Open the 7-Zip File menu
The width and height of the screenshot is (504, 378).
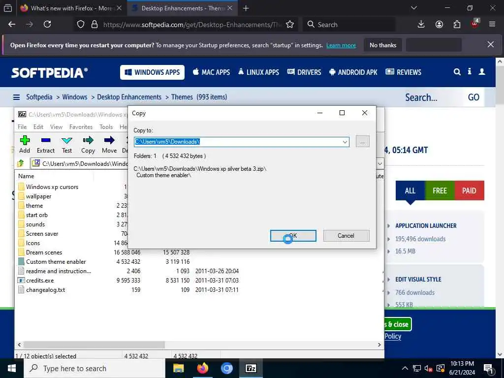point(22,126)
